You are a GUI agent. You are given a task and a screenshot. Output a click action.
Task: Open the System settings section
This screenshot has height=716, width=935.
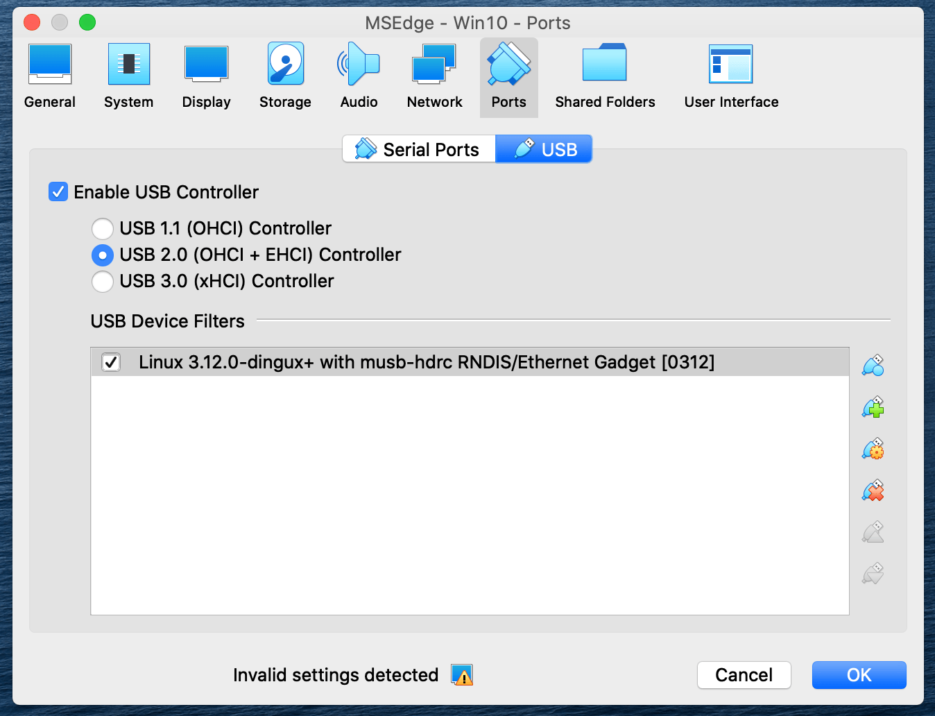point(129,76)
